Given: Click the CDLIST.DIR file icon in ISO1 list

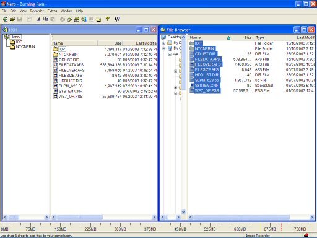Looking at the screenshot, I should (x=55, y=59).
